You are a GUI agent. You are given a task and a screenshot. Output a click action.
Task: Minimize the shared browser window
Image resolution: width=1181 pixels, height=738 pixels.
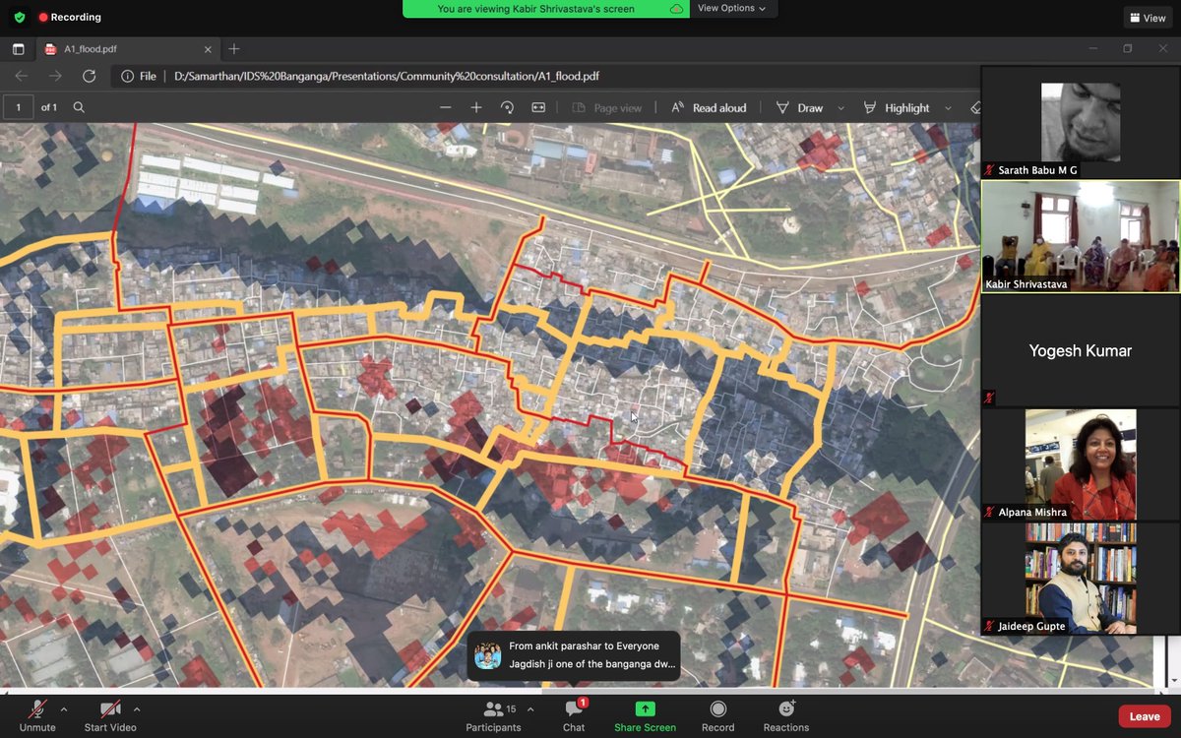(x=1093, y=48)
